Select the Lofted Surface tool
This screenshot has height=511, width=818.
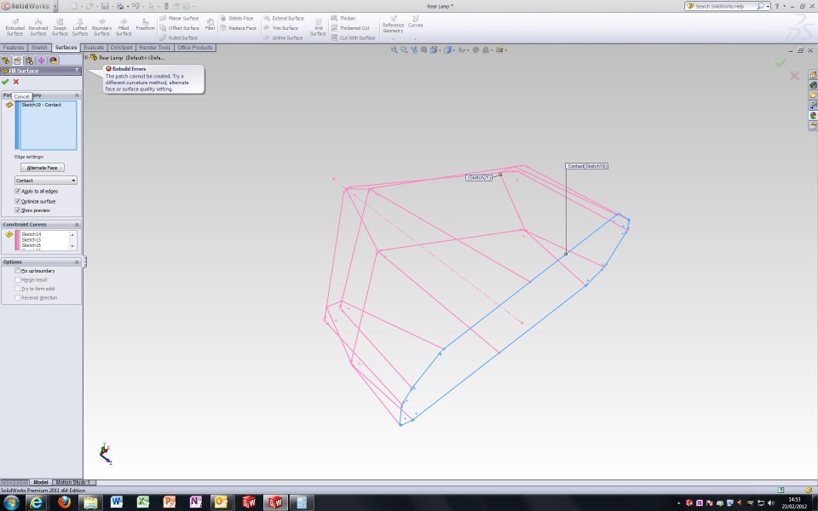80,26
